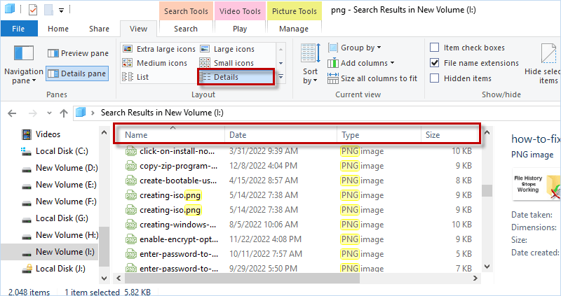
Task: Click the Navigation pane icon
Action: (23, 55)
